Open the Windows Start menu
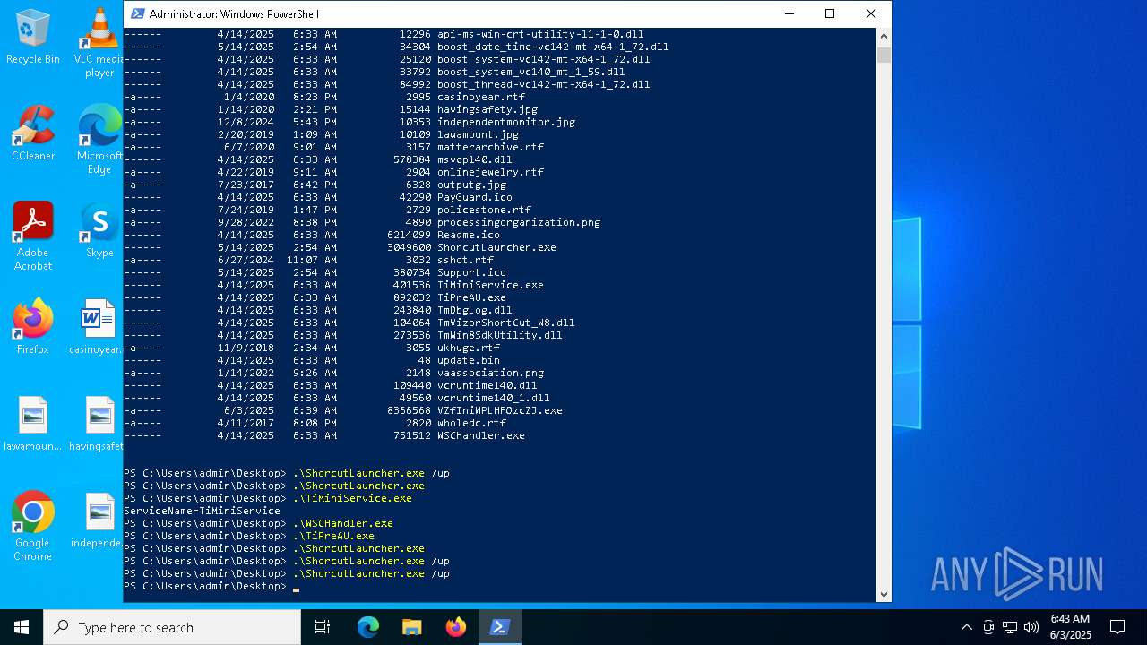 point(22,627)
